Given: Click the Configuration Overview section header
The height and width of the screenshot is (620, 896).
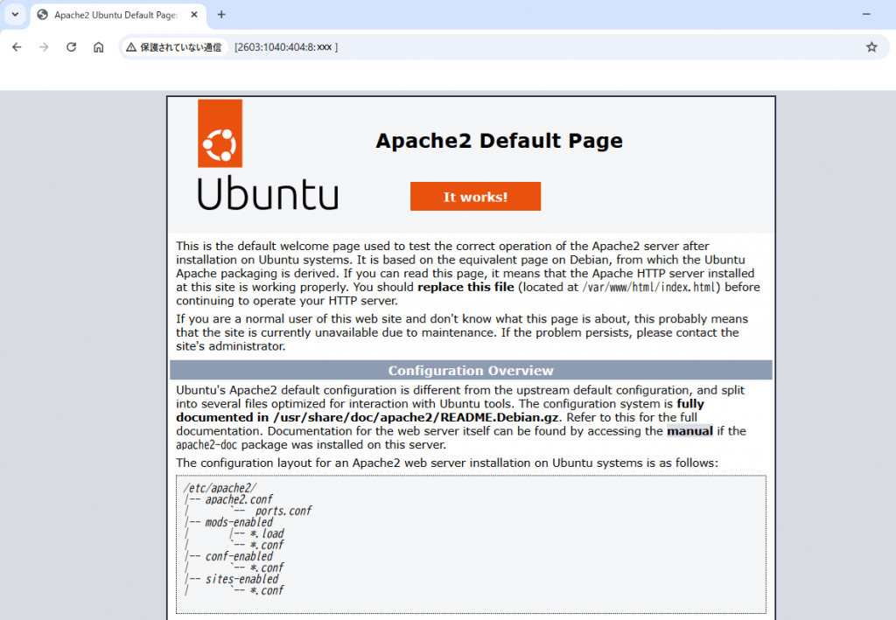Looking at the screenshot, I should (x=471, y=371).
